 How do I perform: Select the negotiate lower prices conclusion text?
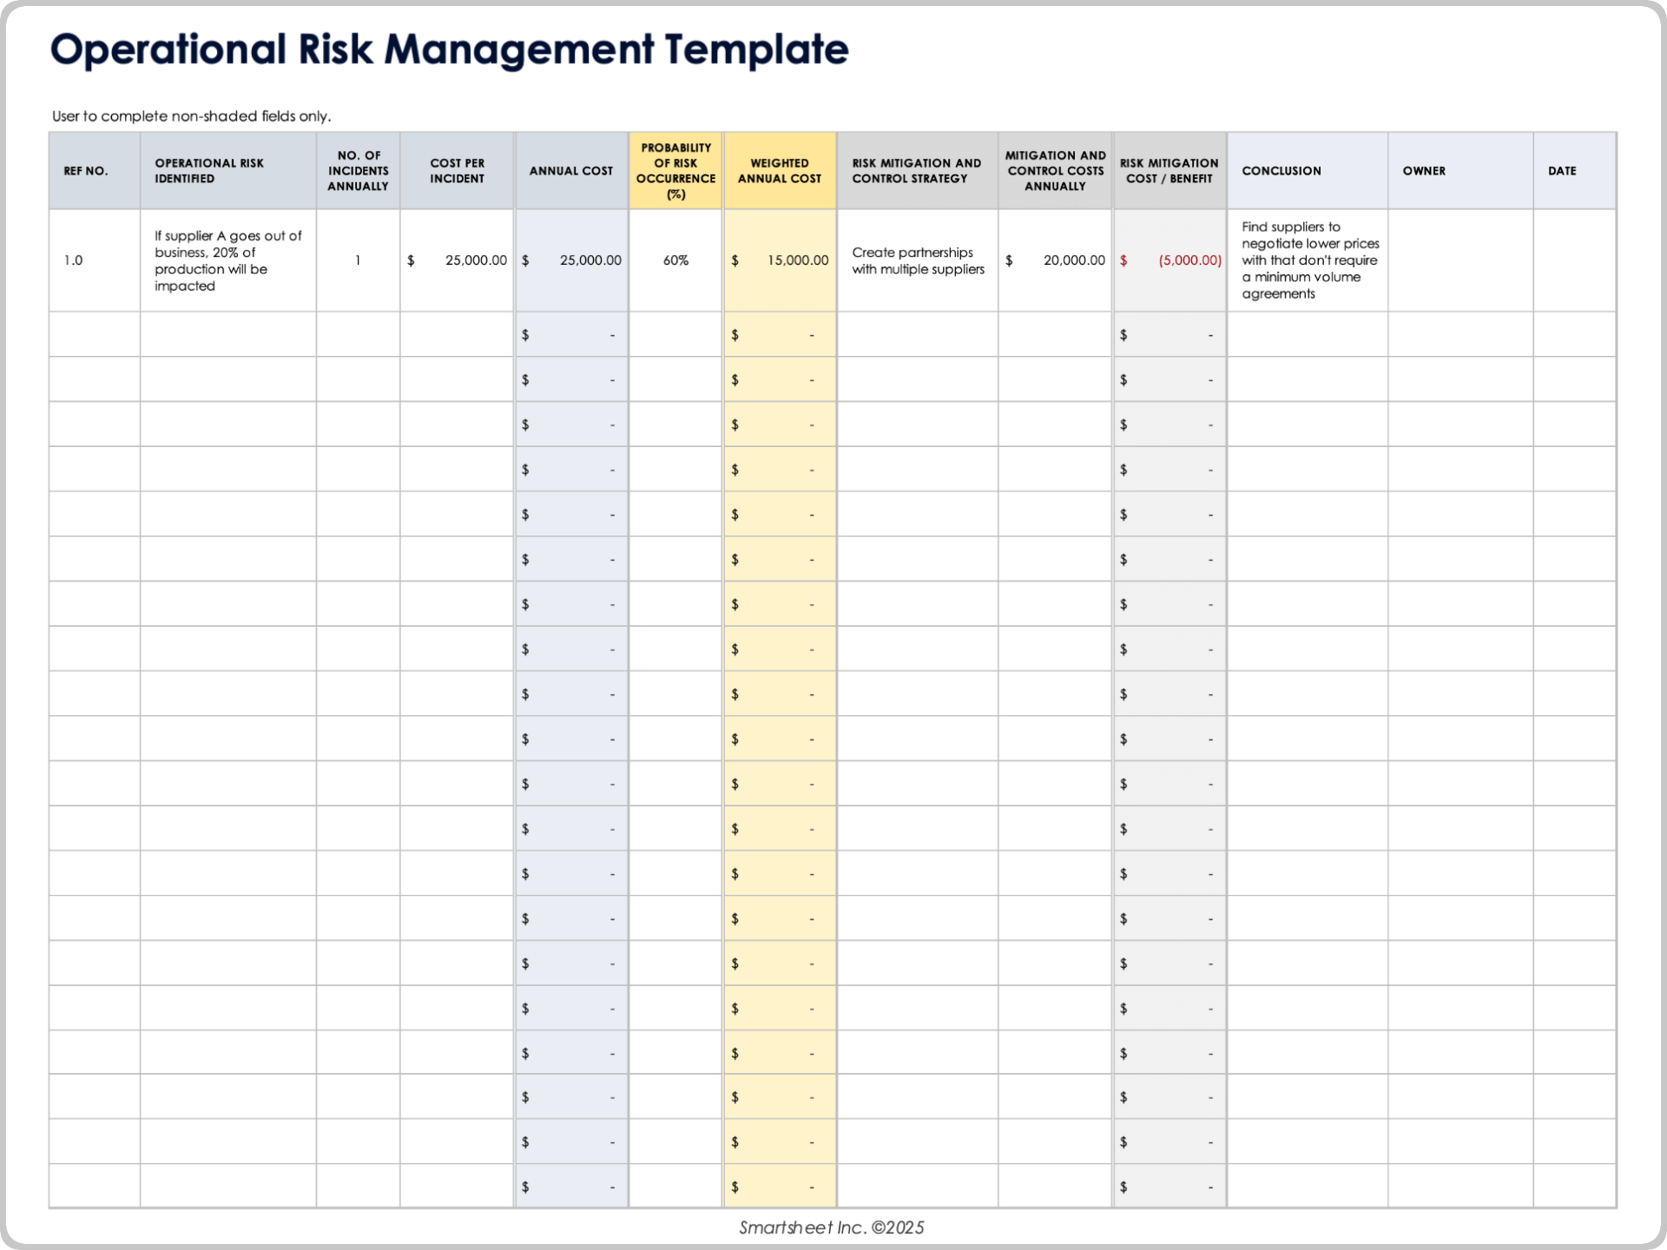pyautogui.click(x=1308, y=259)
